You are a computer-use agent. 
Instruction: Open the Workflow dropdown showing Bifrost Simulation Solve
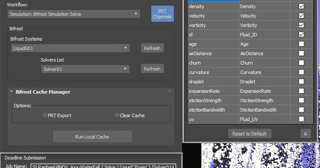pos(73,14)
